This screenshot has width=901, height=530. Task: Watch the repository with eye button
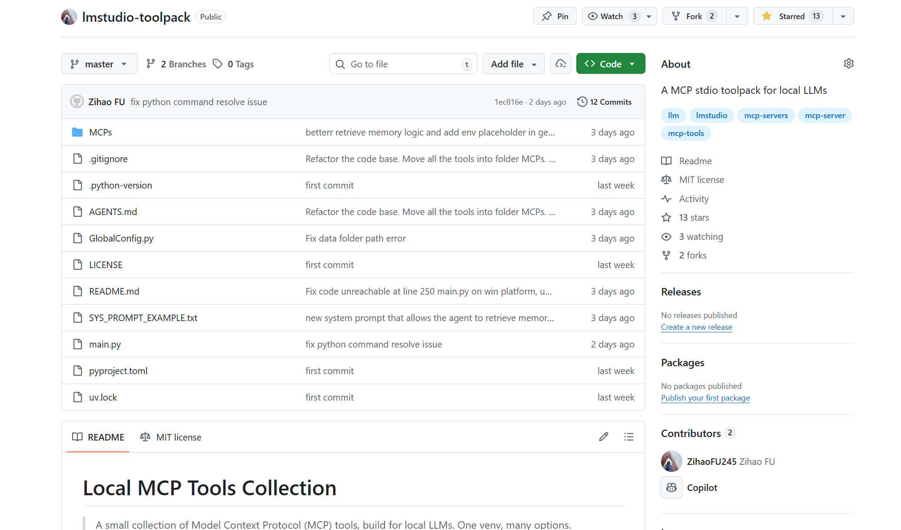(x=612, y=16)
